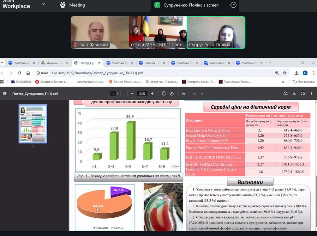317x236 pixels.
Task: Open the Все закладки bookmarks folder
Action: point(304,82)
